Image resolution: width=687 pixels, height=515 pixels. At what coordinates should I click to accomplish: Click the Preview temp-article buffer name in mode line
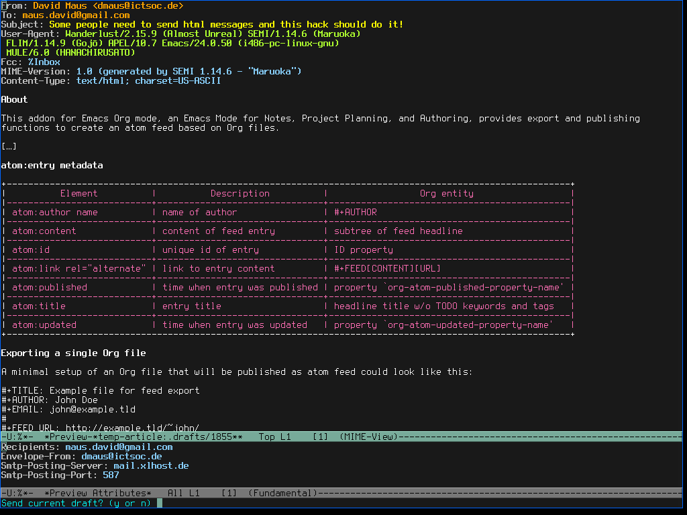coord(144,437)
